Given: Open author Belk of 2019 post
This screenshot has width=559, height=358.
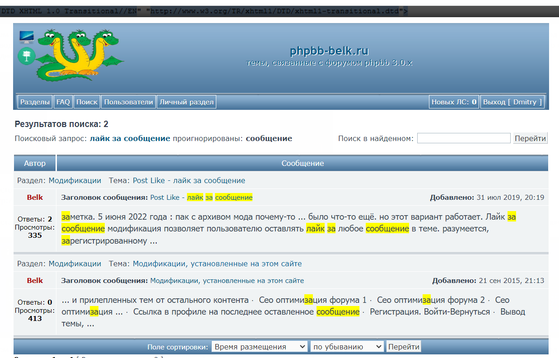Looking at the screenshot, I should click(x=35, y=198).
